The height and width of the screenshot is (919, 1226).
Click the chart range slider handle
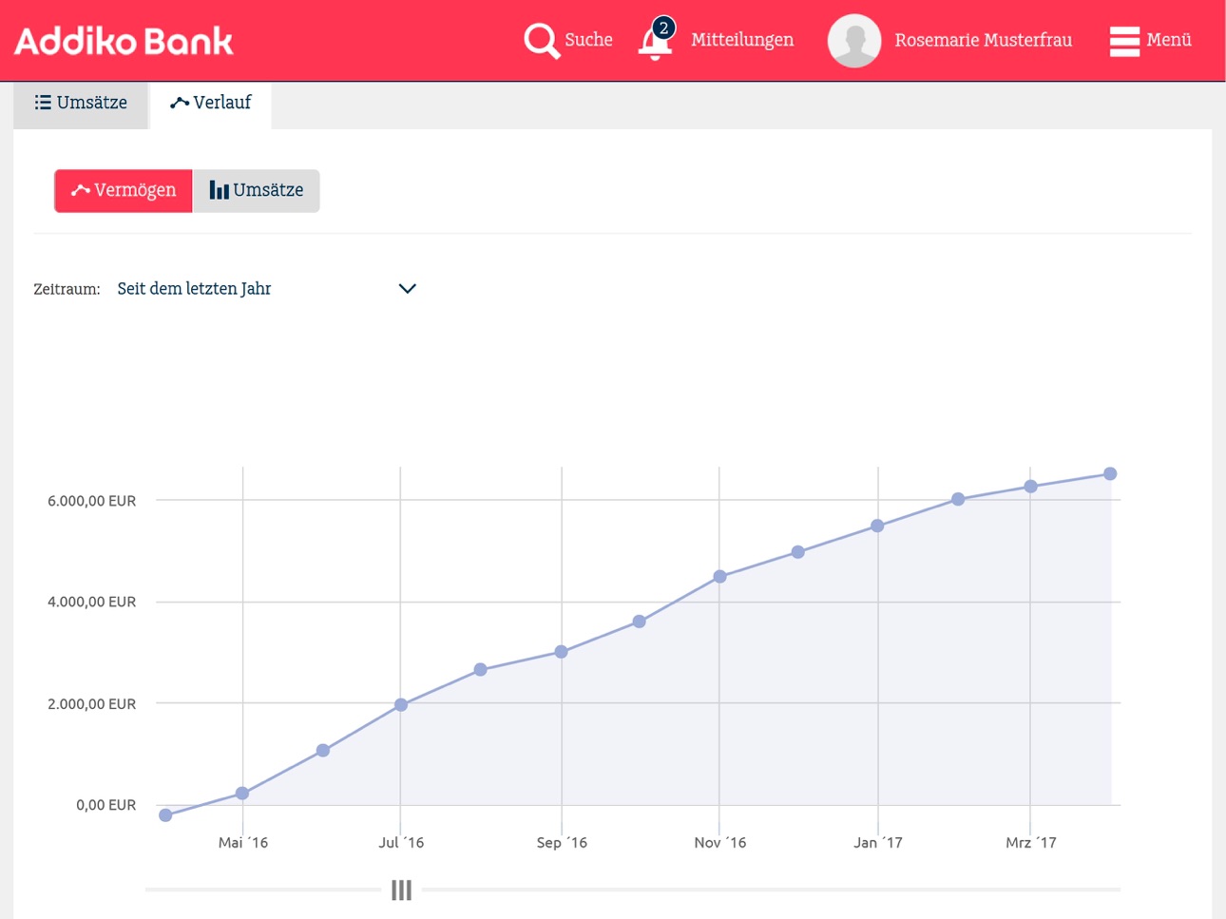tap(401, 890)
